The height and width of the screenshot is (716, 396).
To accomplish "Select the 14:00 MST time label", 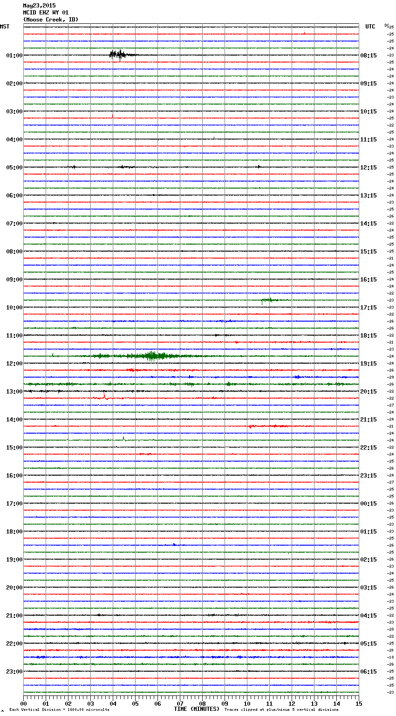I will (14, 420).
